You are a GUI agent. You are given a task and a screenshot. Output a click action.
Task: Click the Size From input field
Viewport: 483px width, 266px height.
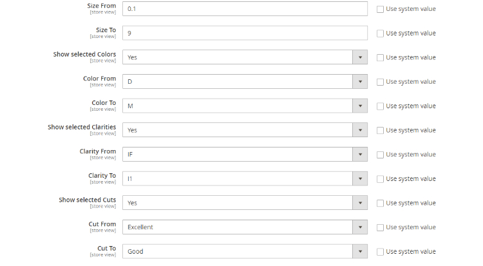(x=245, y=9)
